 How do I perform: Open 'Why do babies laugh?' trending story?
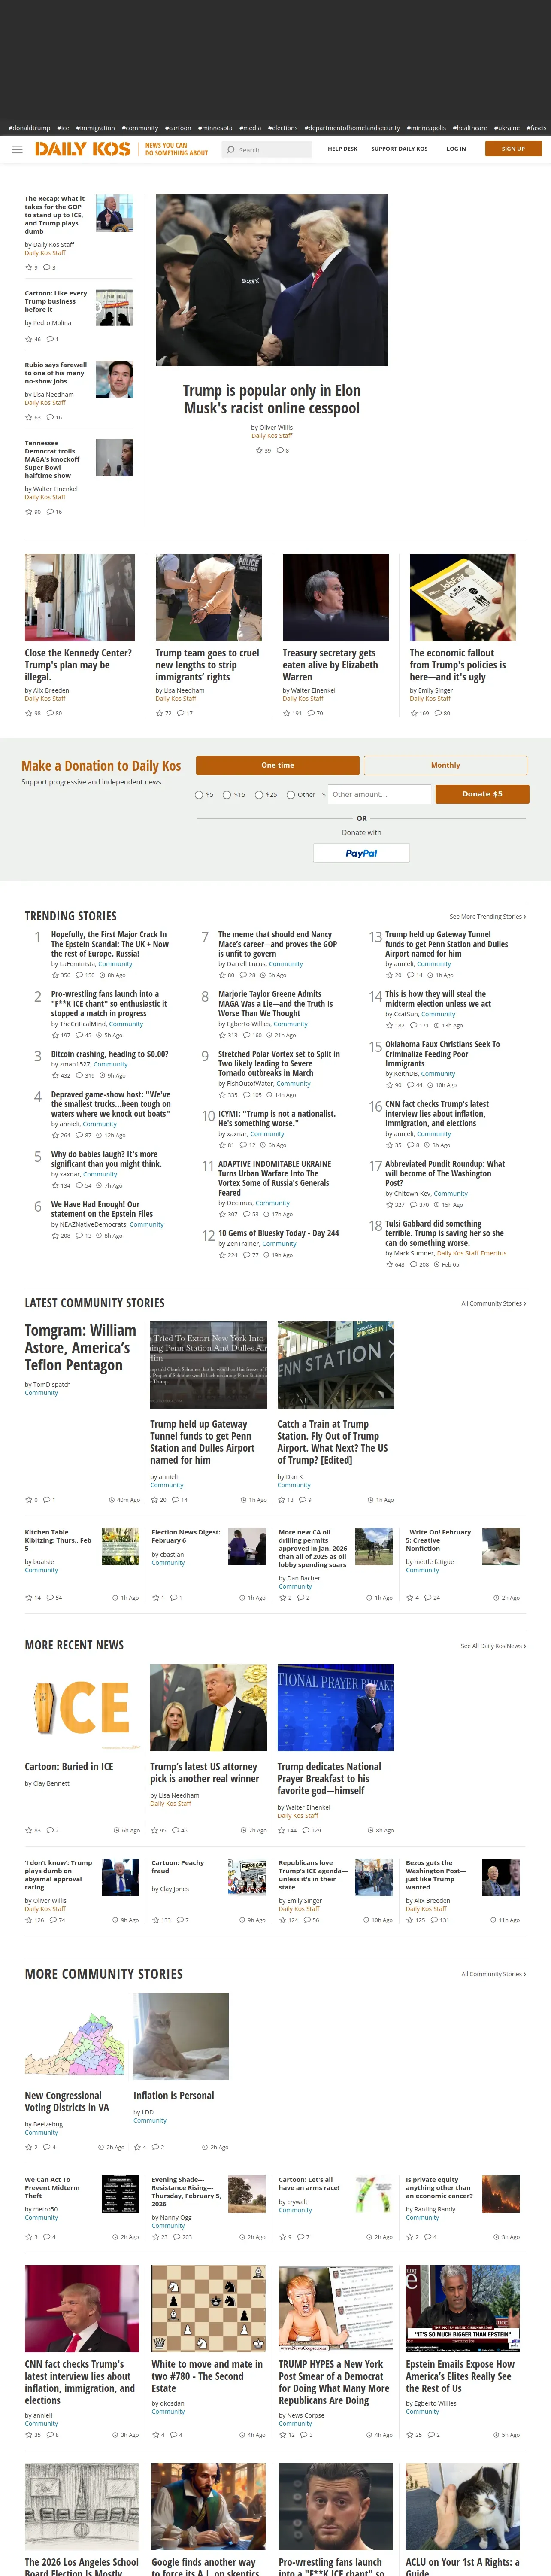click(106, 1159)
